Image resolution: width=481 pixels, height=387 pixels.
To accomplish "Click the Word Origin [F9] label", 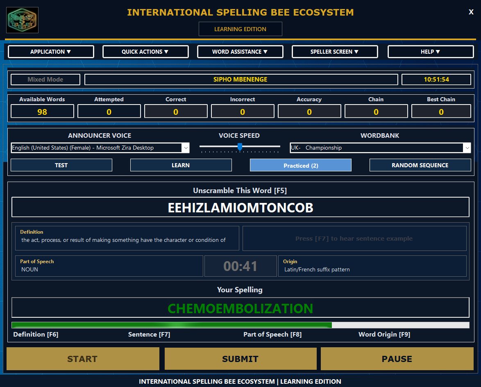I will pyautogui.click(x=384, y=334).
